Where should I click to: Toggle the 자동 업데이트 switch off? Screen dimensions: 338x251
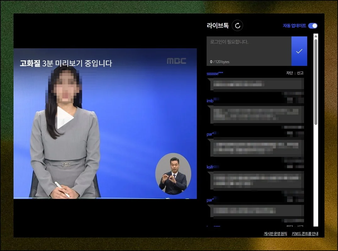313,26
